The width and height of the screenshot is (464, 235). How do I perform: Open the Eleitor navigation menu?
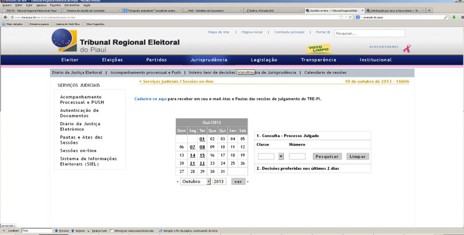[70, 60]
